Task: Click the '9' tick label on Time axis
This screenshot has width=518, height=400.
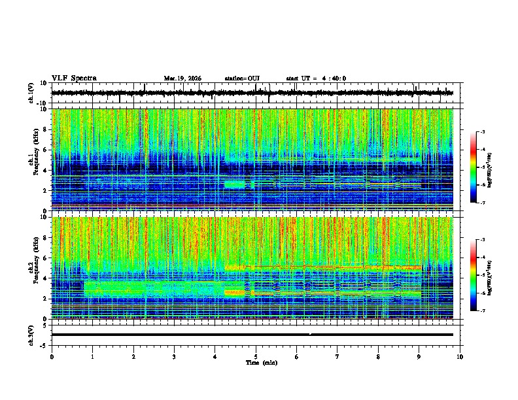Action: click(419, 357)
